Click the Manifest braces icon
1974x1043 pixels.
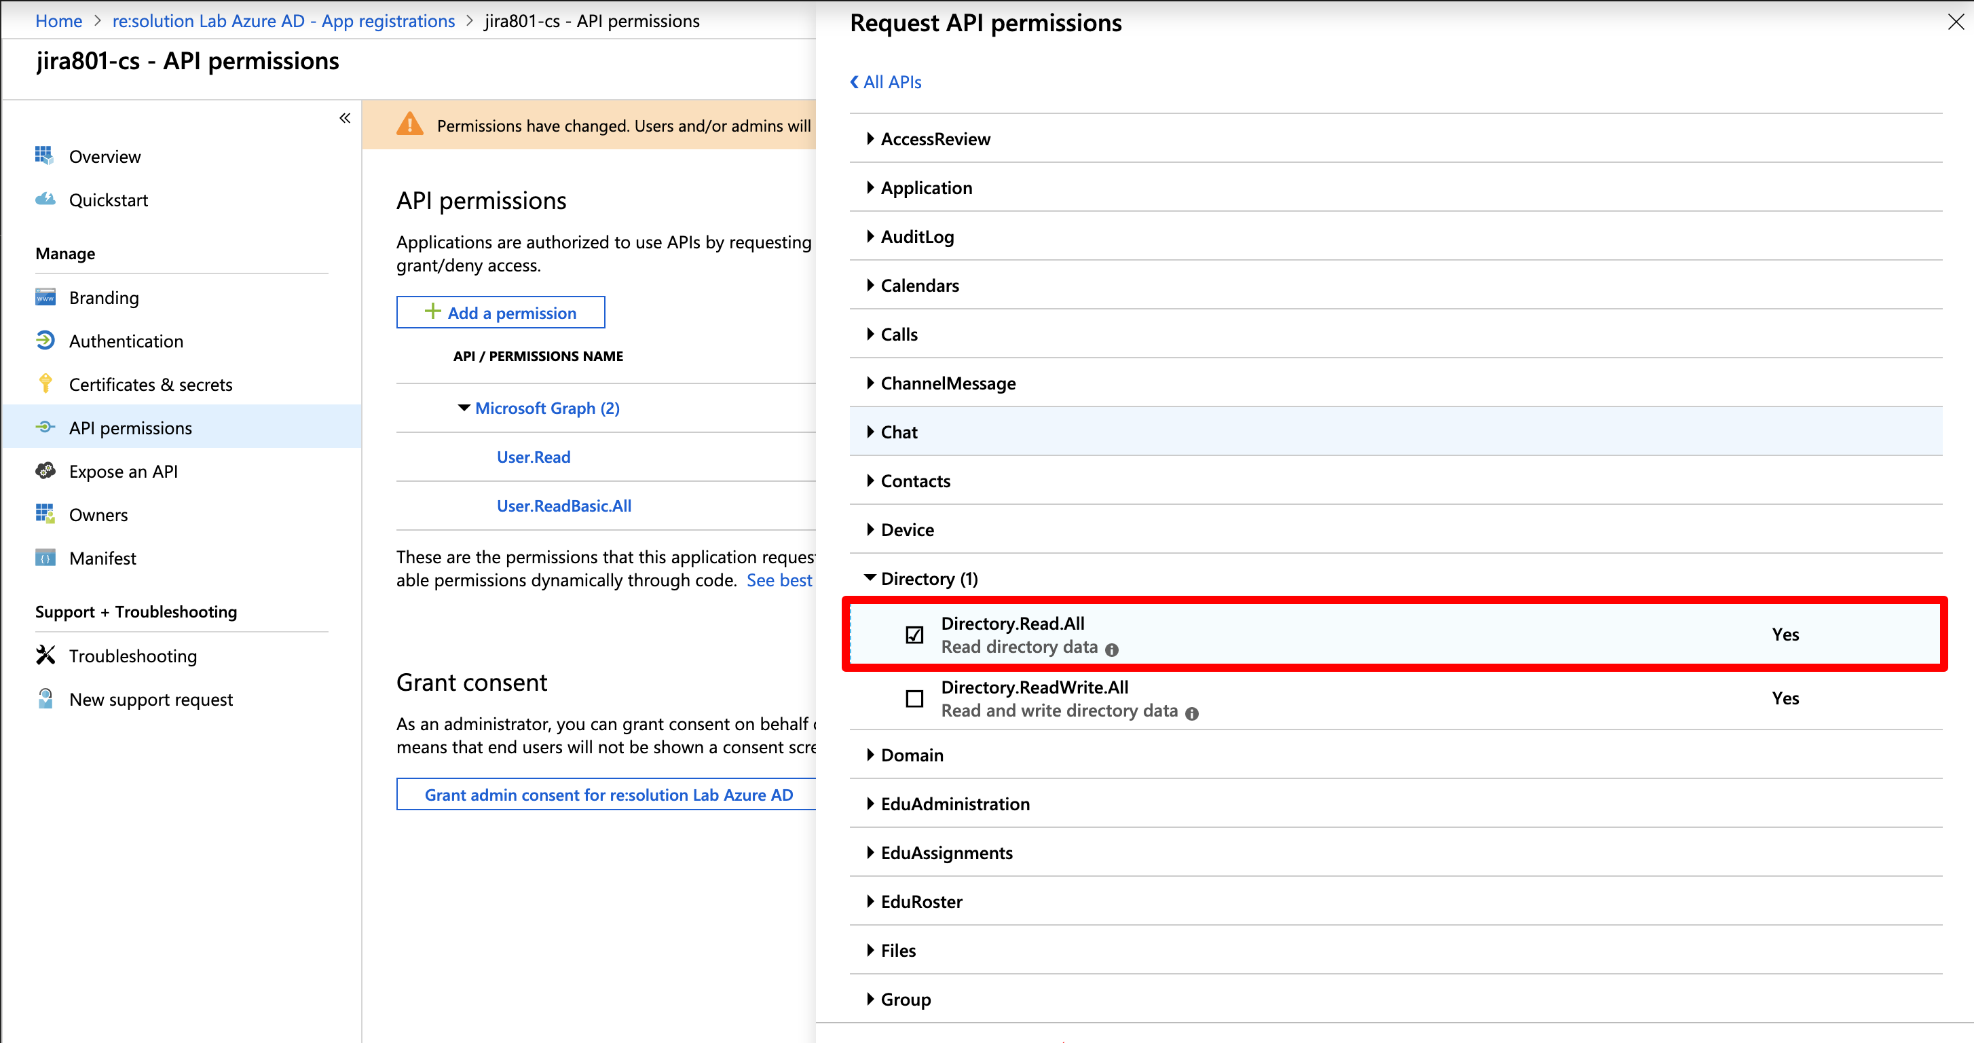[x=45, y=558]
